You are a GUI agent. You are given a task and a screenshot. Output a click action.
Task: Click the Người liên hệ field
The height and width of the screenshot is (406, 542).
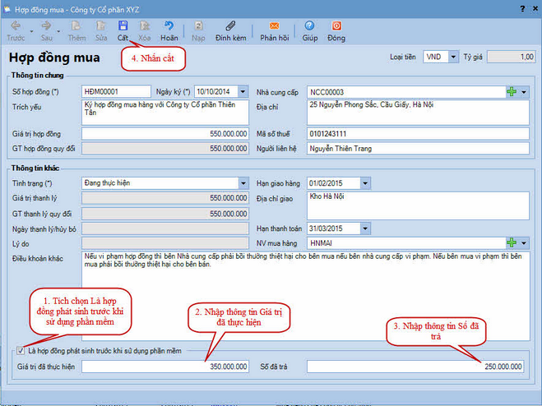tap(418, 149)
